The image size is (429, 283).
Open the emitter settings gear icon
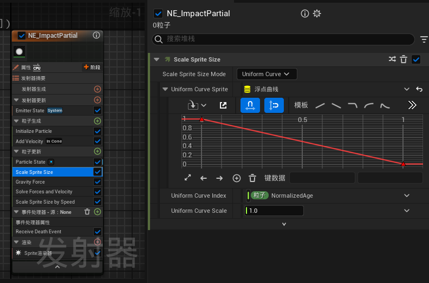pyautogui.click(x=317, y=14)
